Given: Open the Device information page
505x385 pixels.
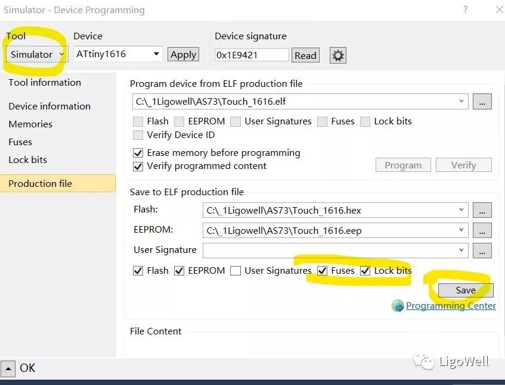Looking at the screenshot, I should click(x=49, y=107).
